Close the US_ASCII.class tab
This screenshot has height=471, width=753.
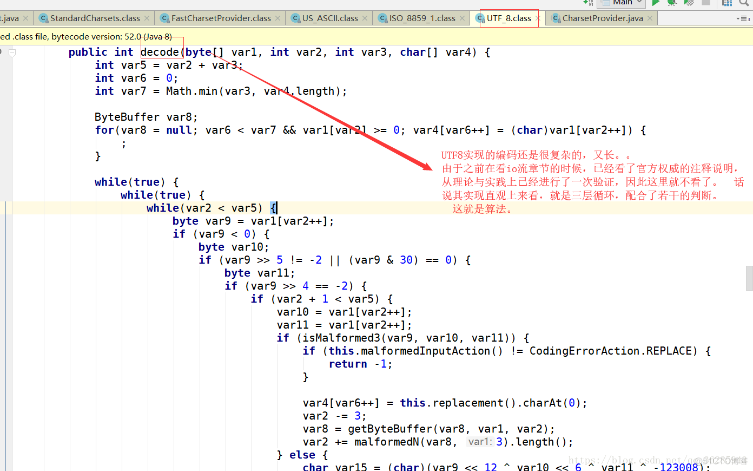click(x=365, y=18)
